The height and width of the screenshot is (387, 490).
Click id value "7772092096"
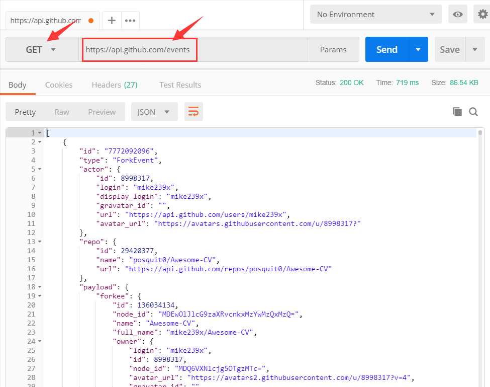coord(129,151)
